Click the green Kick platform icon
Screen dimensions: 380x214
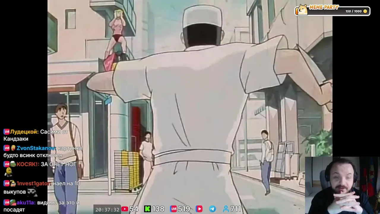tap(147, 209)
